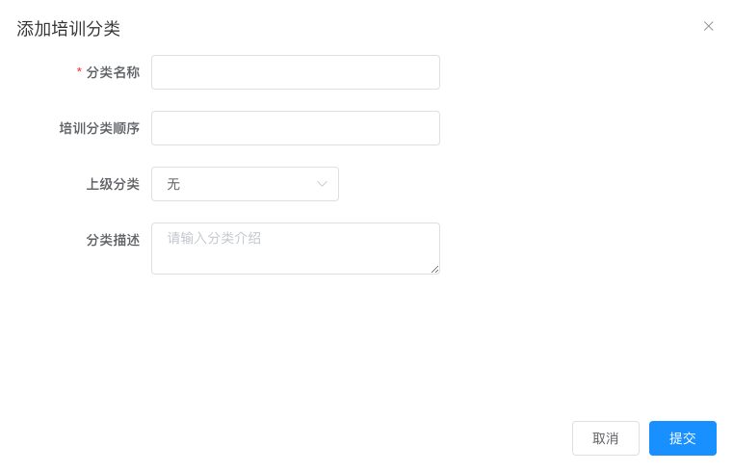
Task: Close the 添加培训分类 dialog with X icon
Action: coord(708,26)
